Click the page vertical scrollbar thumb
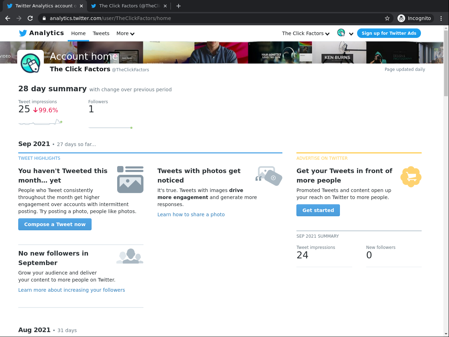 pos(446,63)
